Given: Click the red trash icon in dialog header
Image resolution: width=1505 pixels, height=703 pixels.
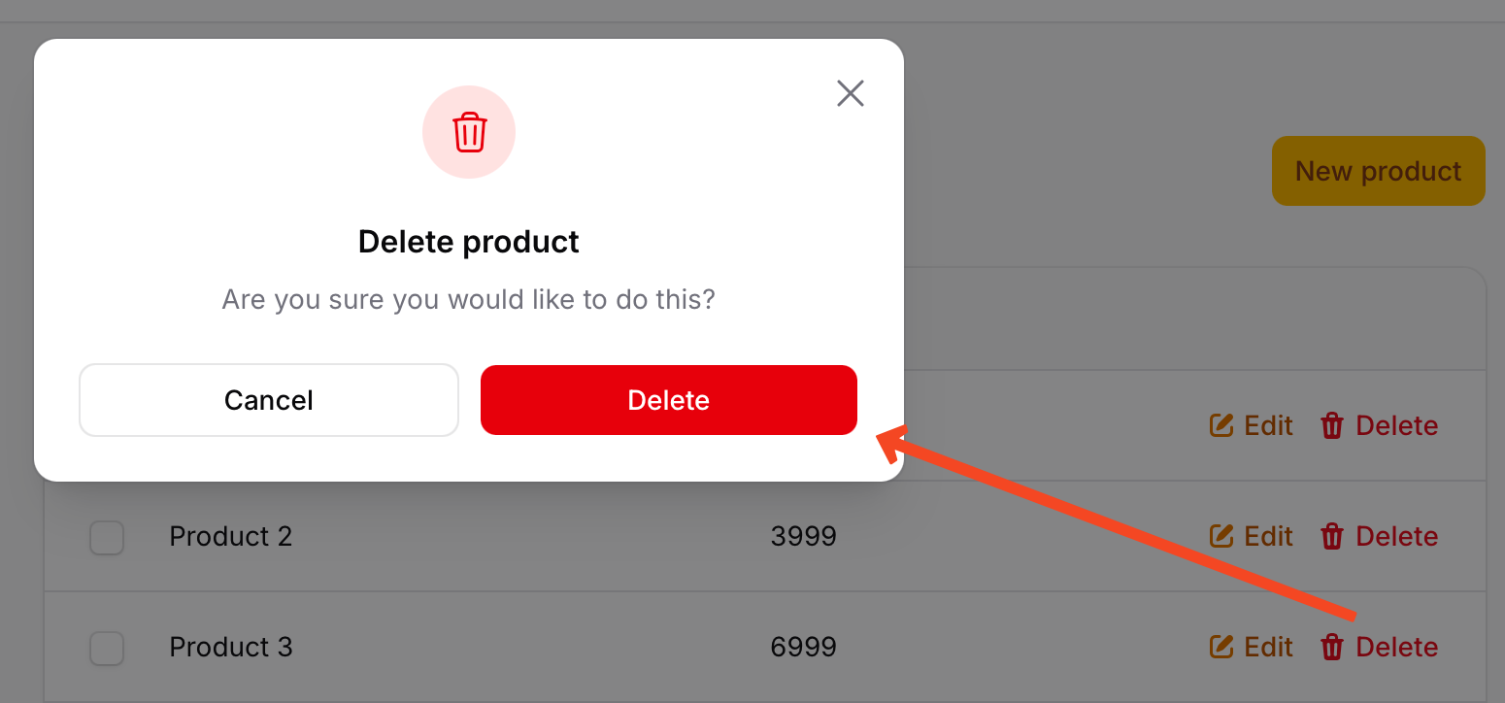Looking at the screenshot, I should pos(469,132).
